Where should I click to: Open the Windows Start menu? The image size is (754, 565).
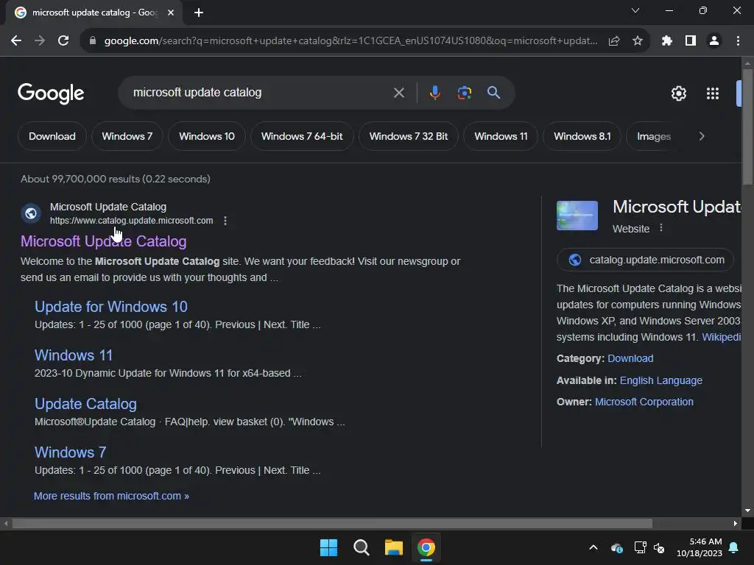pyautogui.click(x=329, y=547)
